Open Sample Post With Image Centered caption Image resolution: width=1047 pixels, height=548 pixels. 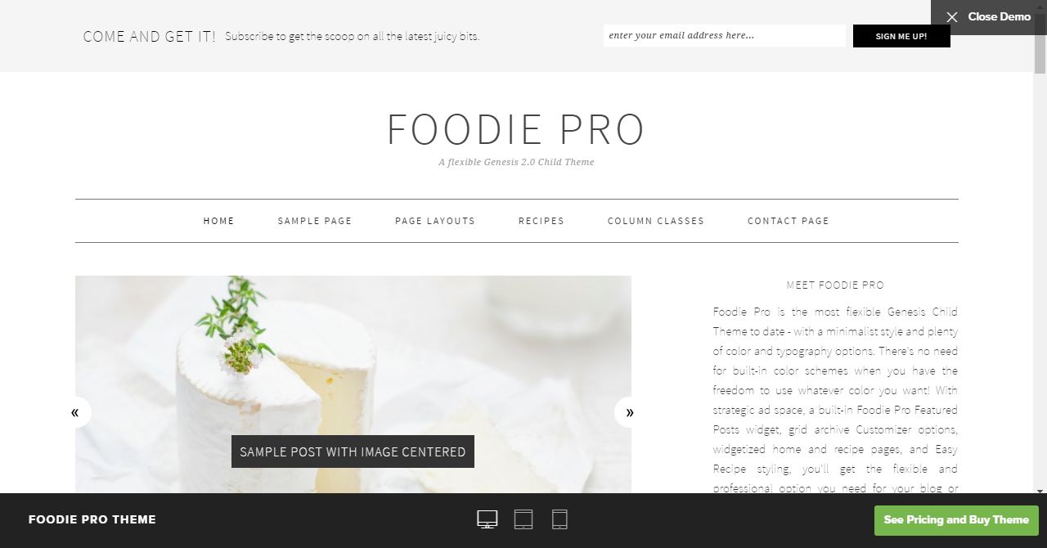(x=353, y=451)
